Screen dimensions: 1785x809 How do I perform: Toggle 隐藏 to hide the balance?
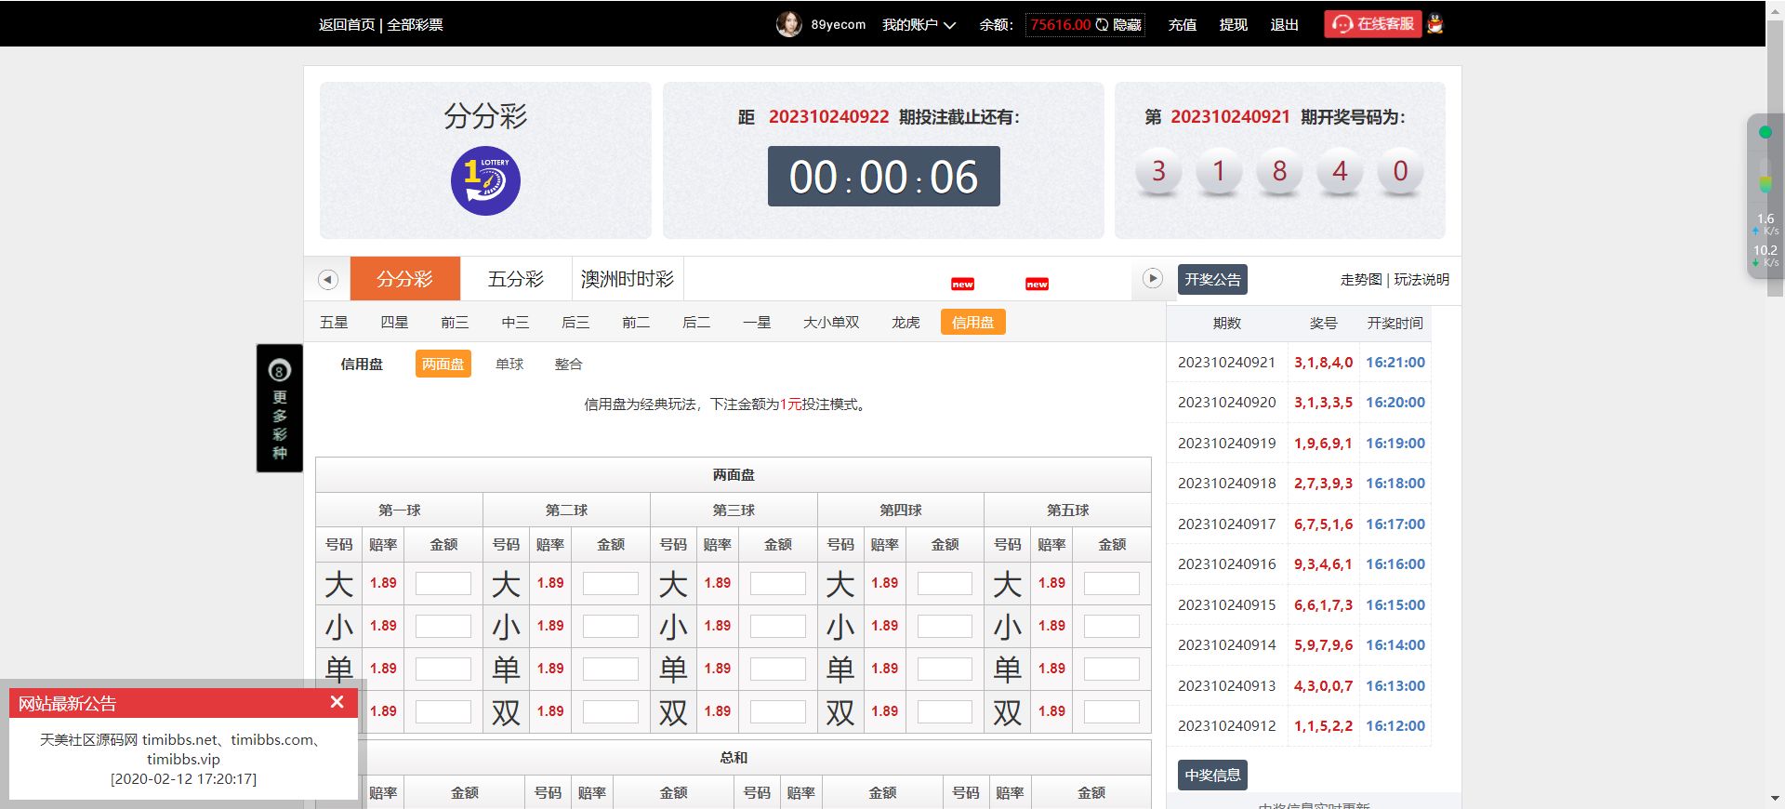click(1127, 25)
